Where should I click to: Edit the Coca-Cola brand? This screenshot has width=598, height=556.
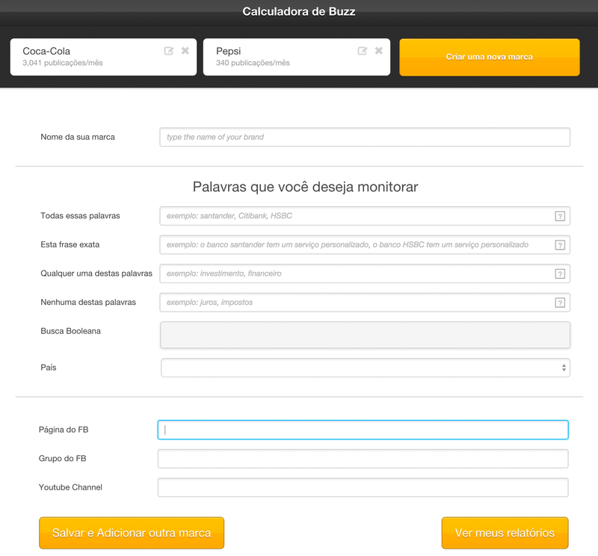point(169,51)
